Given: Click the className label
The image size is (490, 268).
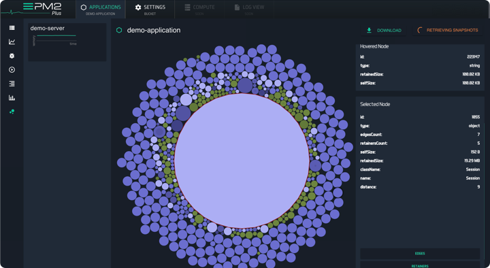Looking at the screenshot, I should pos(370,169).
